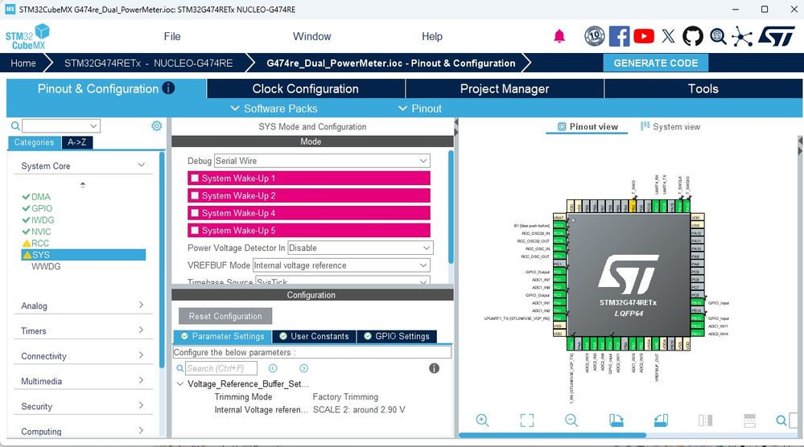The height and width of the screenshot is (447, 804).
Task: Open the Timebase Source dropdown
Action: click(x=343, y=281)
